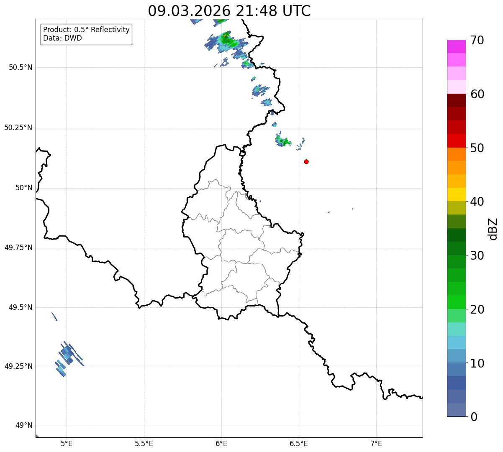Pick the magenta swatch at the colorbar top
Screen dimensions: 503x452
click(x=456, y=46)
